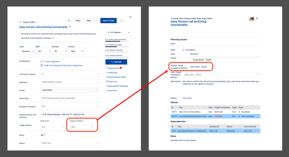
Task: Open the Type dropdown showing Business
Action: click(27, 51)
